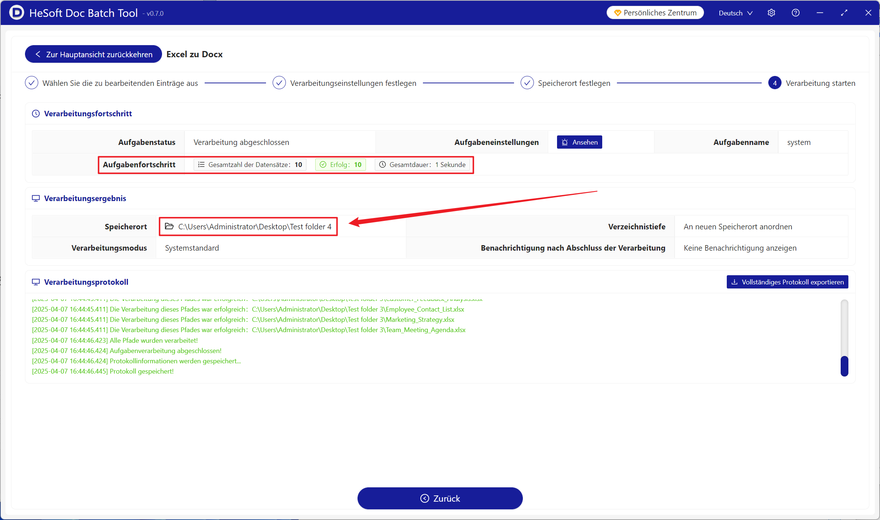Select Speicherort festlegen step label
This screenshot has width=880, height=520.
pos(574,83)
